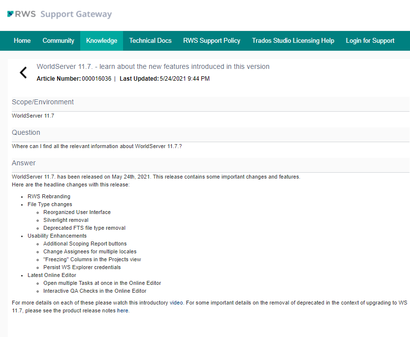Click the Question section heading
This screenshot has height=337, width=410.
[26, 132]
